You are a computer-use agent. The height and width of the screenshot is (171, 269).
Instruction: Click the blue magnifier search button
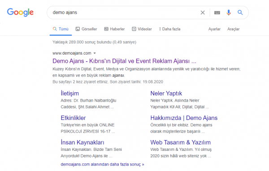point(240,13)
